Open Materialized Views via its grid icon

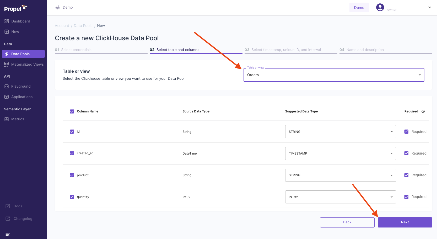click(x=6, y=64)
